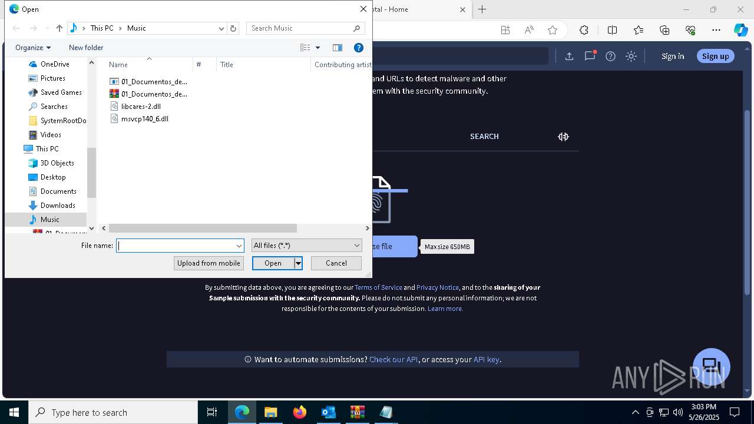Screen dimensions: 754x424
Task: Click the navigation pane vertical scrollbar
Action: pyautogui.click(x=91, y=172)
